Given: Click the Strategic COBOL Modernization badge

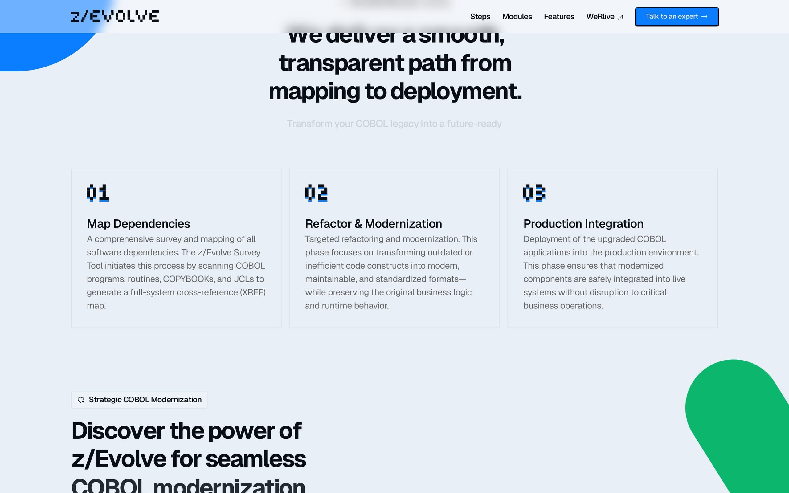Looking at the screenshot, I should (139, 400).
